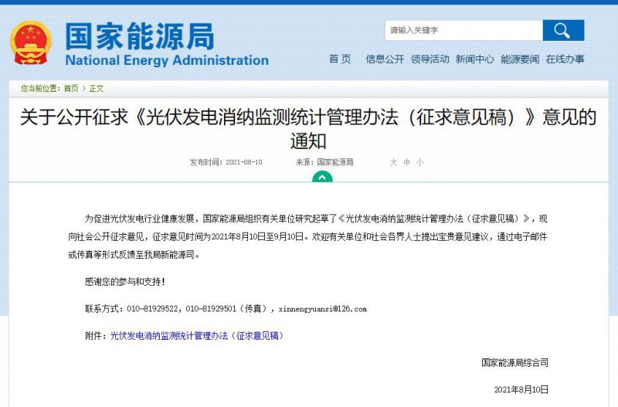The image size is (618, 407).
Task: Open 在线办事 online services menu
Action: [565, 59]
